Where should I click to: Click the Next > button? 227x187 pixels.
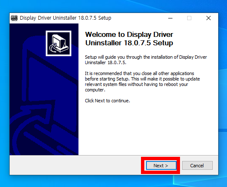point(161,166)
